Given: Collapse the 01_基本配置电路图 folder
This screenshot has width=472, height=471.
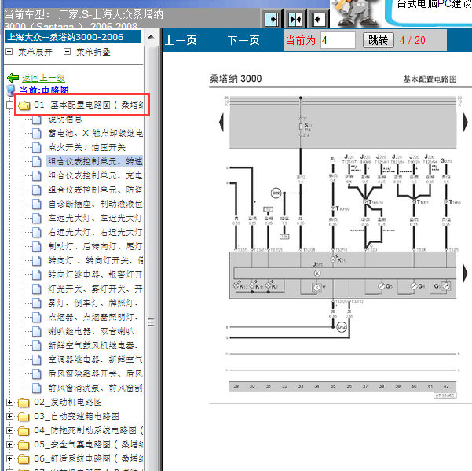Looking at the screenshot, I should click(9, 105).
